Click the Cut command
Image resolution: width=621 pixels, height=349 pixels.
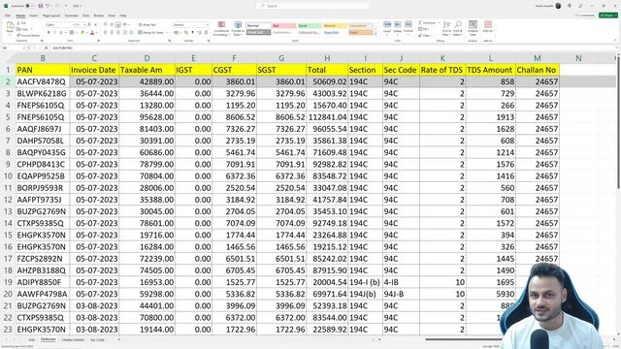(21, 23)
